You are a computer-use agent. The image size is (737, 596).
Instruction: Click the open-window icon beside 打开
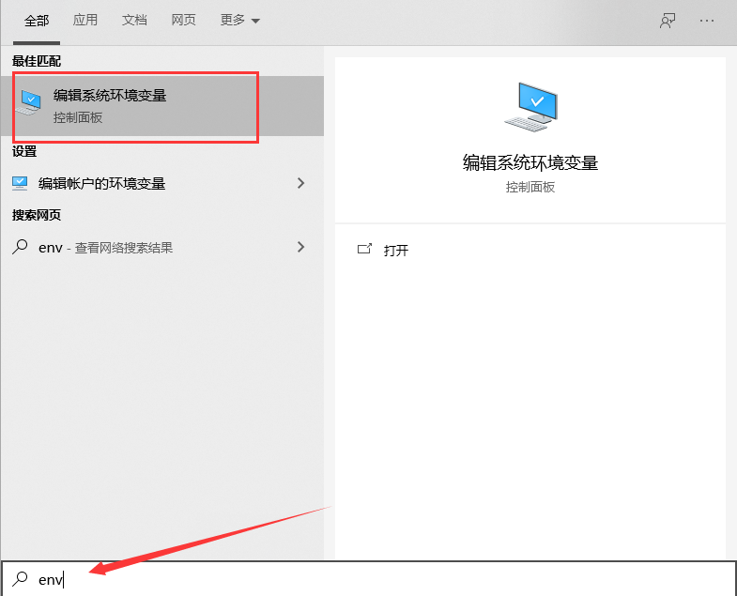click(x=364, y=249)
